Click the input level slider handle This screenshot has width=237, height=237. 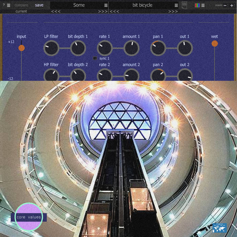[x=21, y=48]
